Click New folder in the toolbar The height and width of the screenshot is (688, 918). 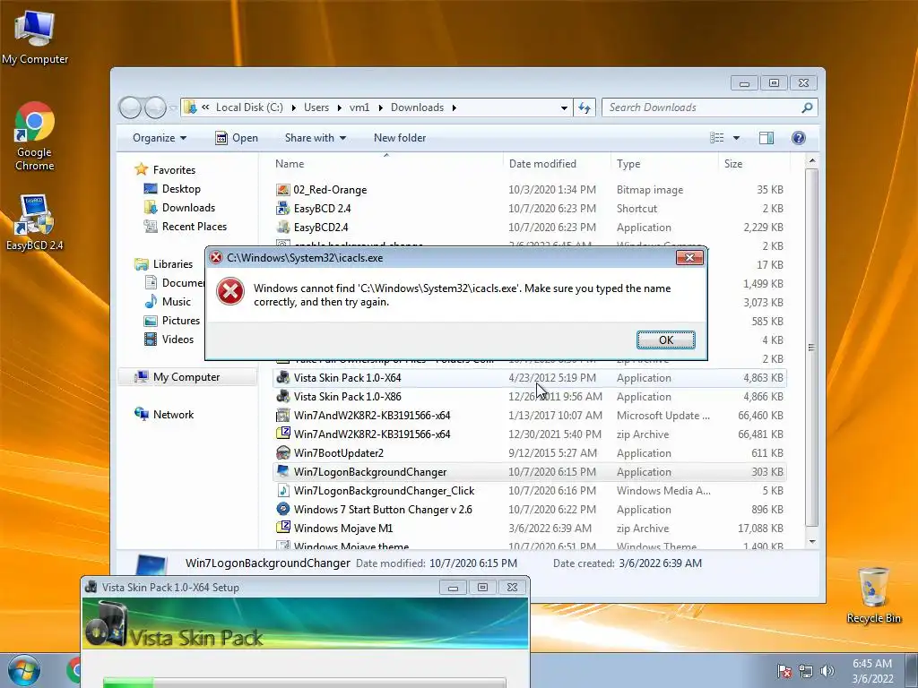(x=400, y=138)
